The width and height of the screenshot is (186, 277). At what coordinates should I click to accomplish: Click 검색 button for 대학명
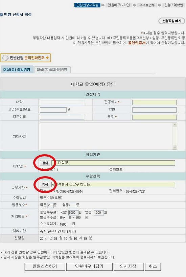(x=45, y=163)
